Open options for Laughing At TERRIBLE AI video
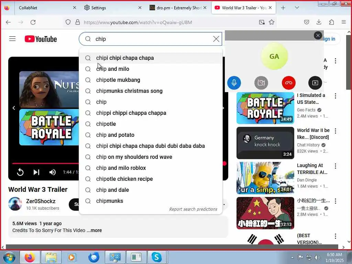Viewport: 352px width, 264px height. tap(335, 166)
